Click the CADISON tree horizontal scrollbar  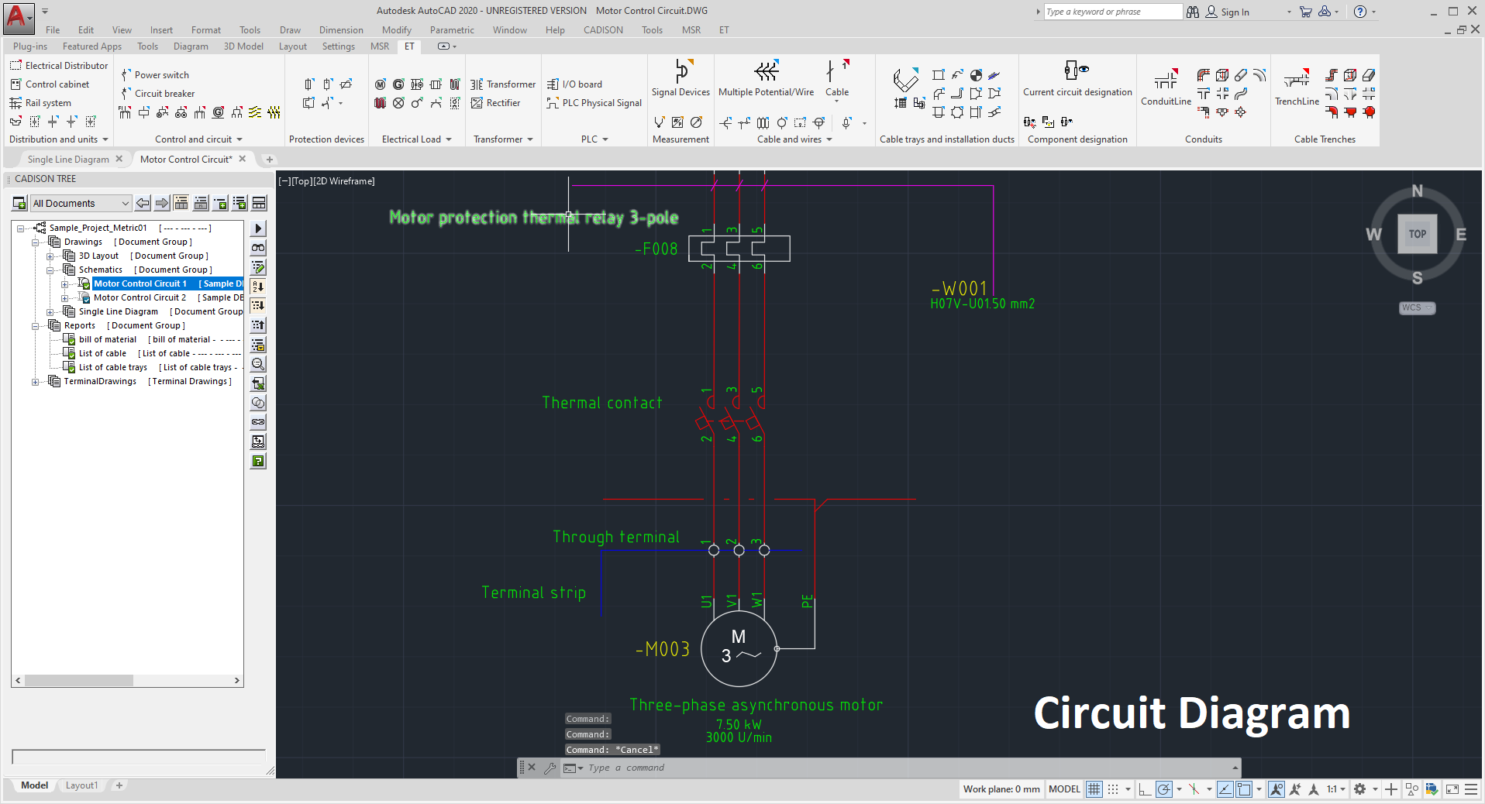(128, 681)
